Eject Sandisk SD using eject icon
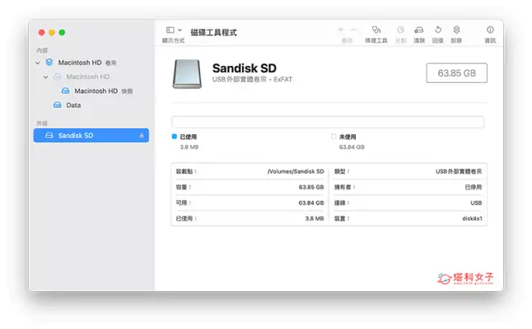 click(x=142, y=136)
